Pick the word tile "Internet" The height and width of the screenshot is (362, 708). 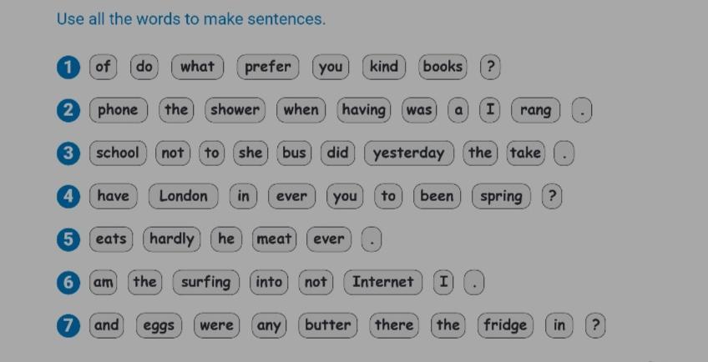click(383, 283)
